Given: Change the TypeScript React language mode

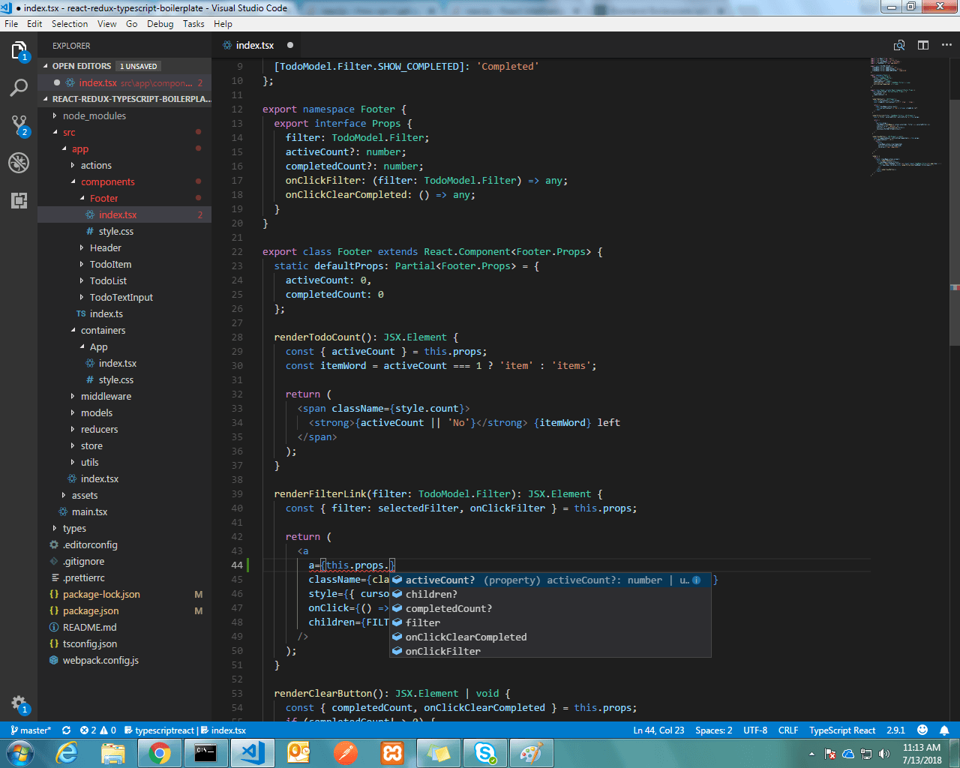Looking at the screenshot, I should pos(841,730).
